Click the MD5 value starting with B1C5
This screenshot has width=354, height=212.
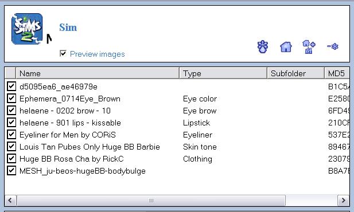tap(339, 87)
